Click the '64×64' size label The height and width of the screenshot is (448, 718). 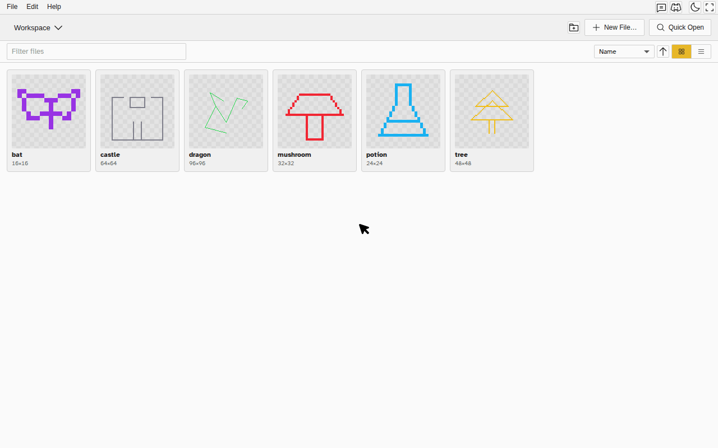pyautogui.click(x=108, y=164)
